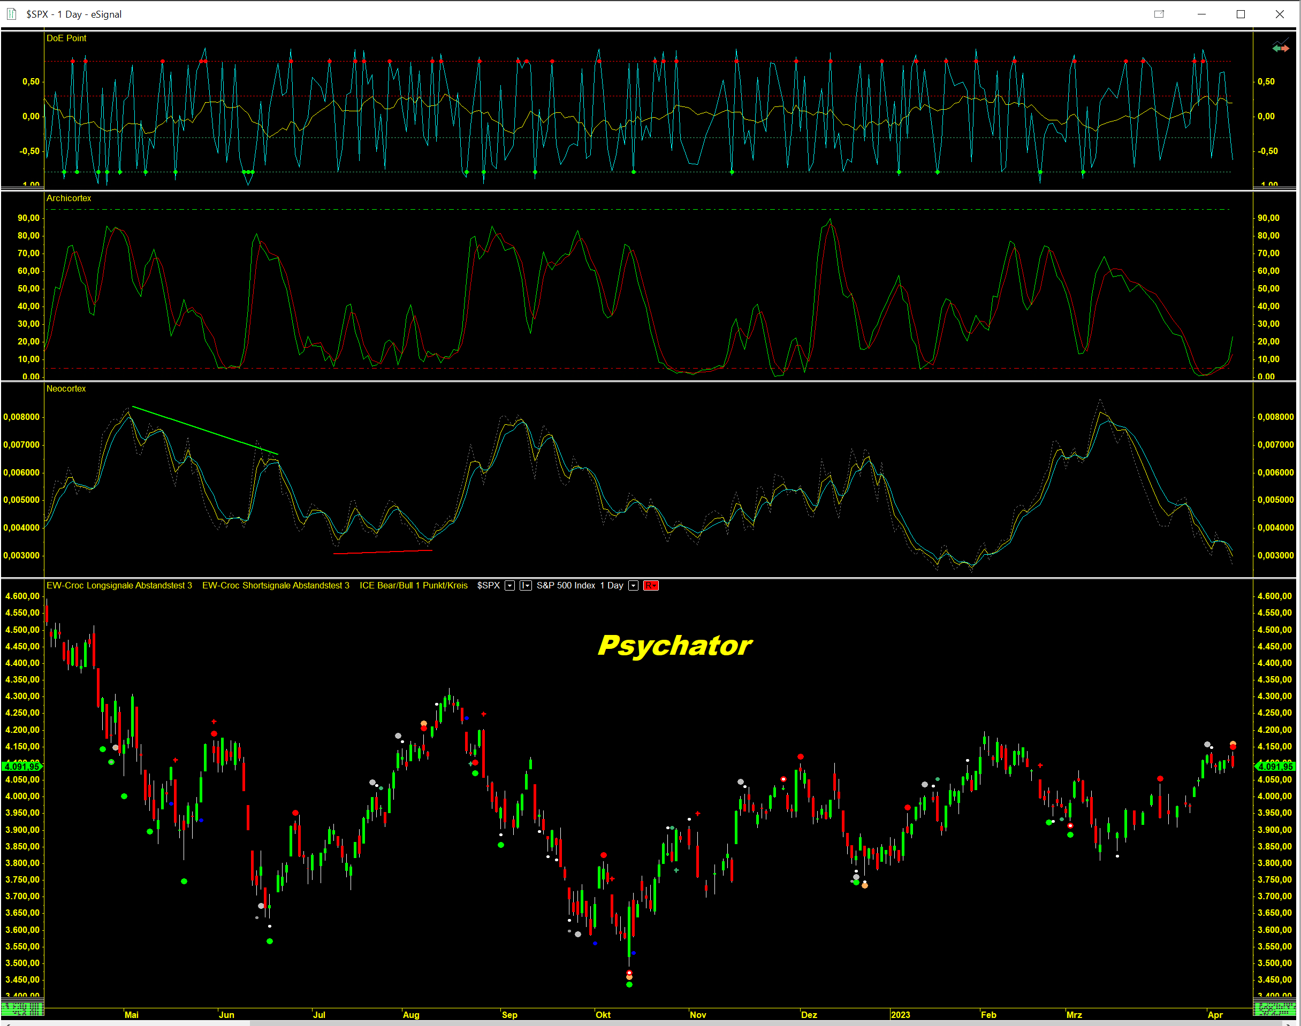Image resolution: width=1301 pixels, height=1026 pixels.
Task: Click the pop-out window icon in title bar
Action: coord(1159,14)
